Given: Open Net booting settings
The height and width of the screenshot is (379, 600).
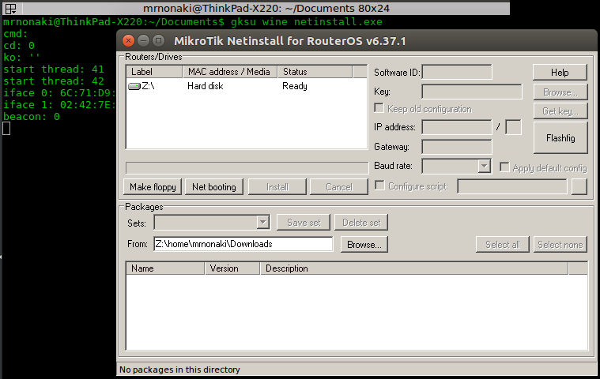Looking at the screenshot, I should (214, 187).
